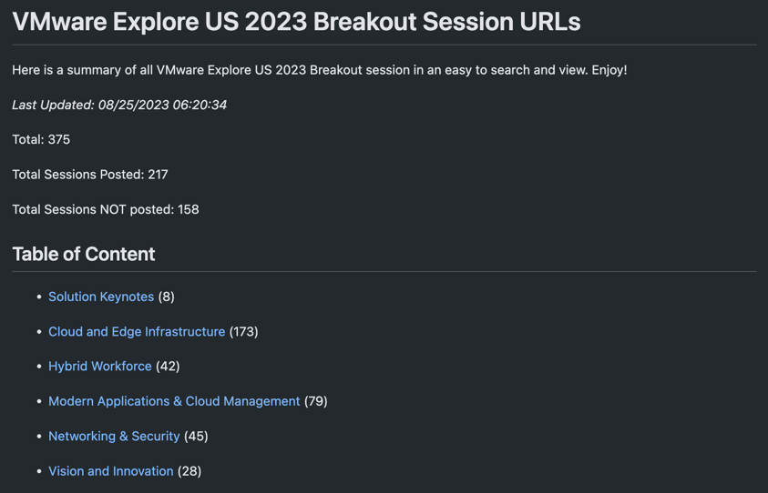The image size is (768, 493).
Task: Select the Last Updated timestamp line
Action: 119,106
